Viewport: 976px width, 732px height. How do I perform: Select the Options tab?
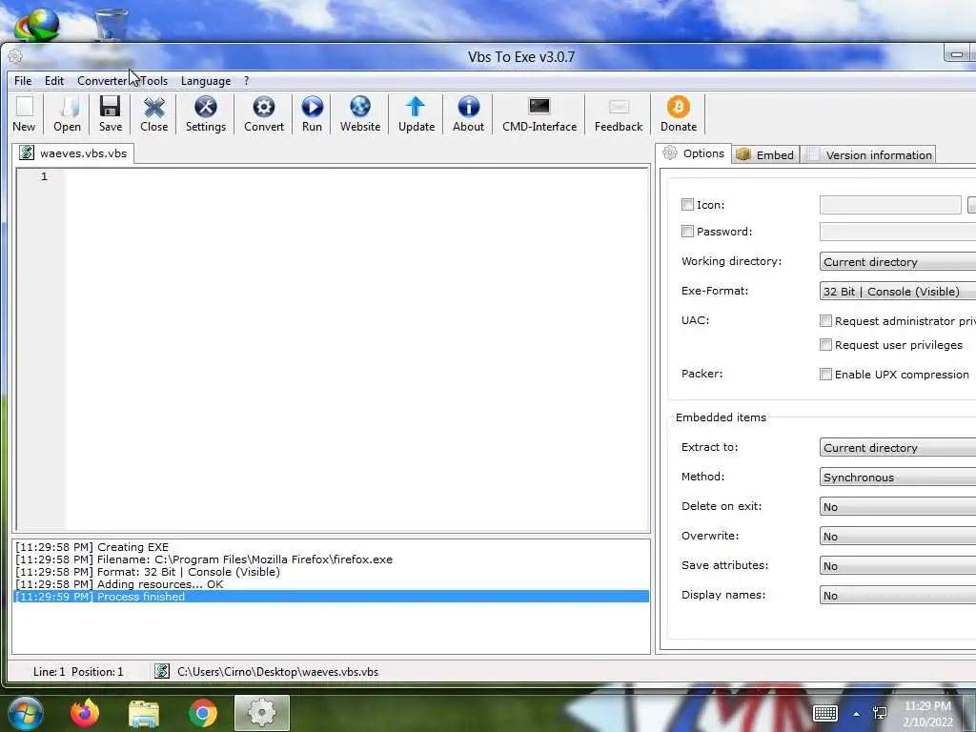pyautogui.click(x=694, y=153)
